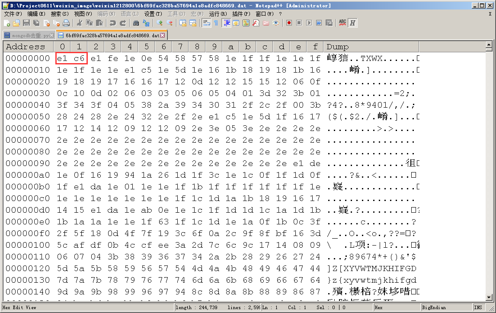Save the recorded macro icon
The width and height of the screenshot is (496, 313).
[329, 23]
